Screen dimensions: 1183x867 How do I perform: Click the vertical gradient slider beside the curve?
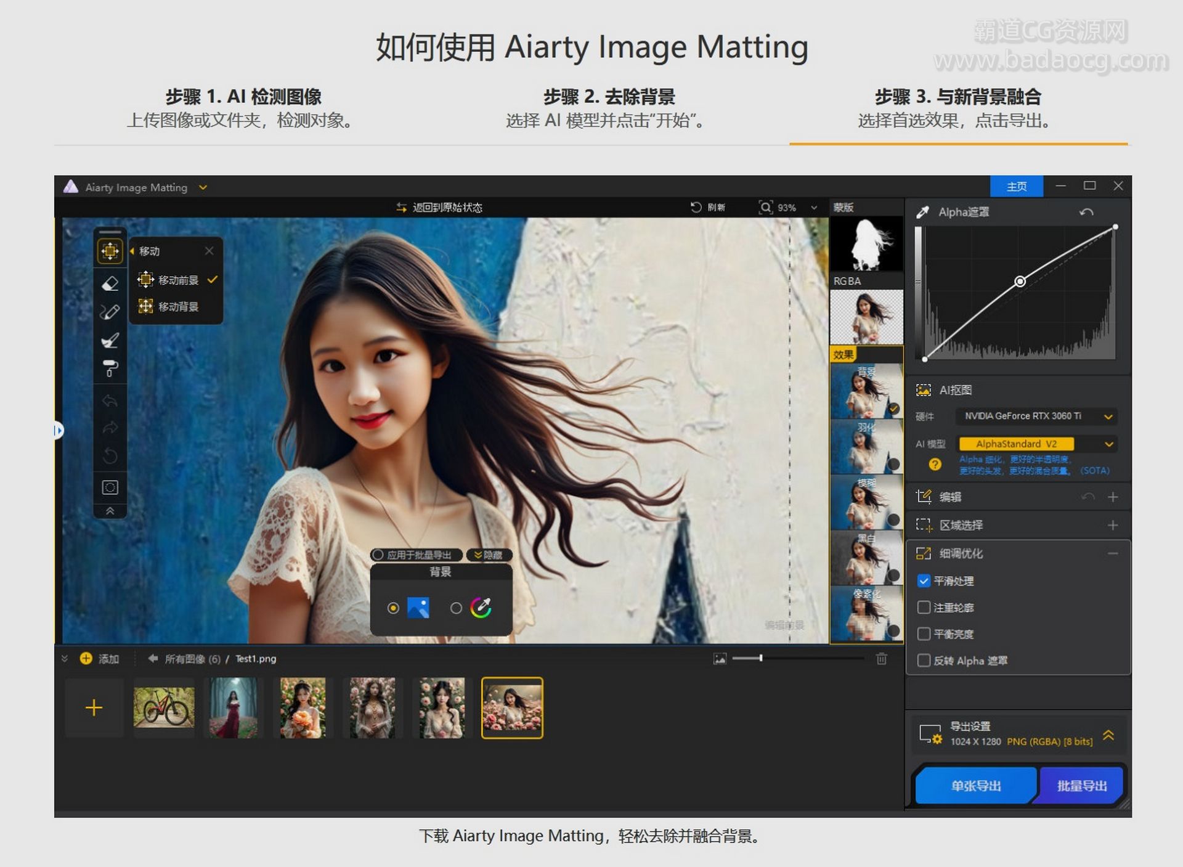coord(918,292)
